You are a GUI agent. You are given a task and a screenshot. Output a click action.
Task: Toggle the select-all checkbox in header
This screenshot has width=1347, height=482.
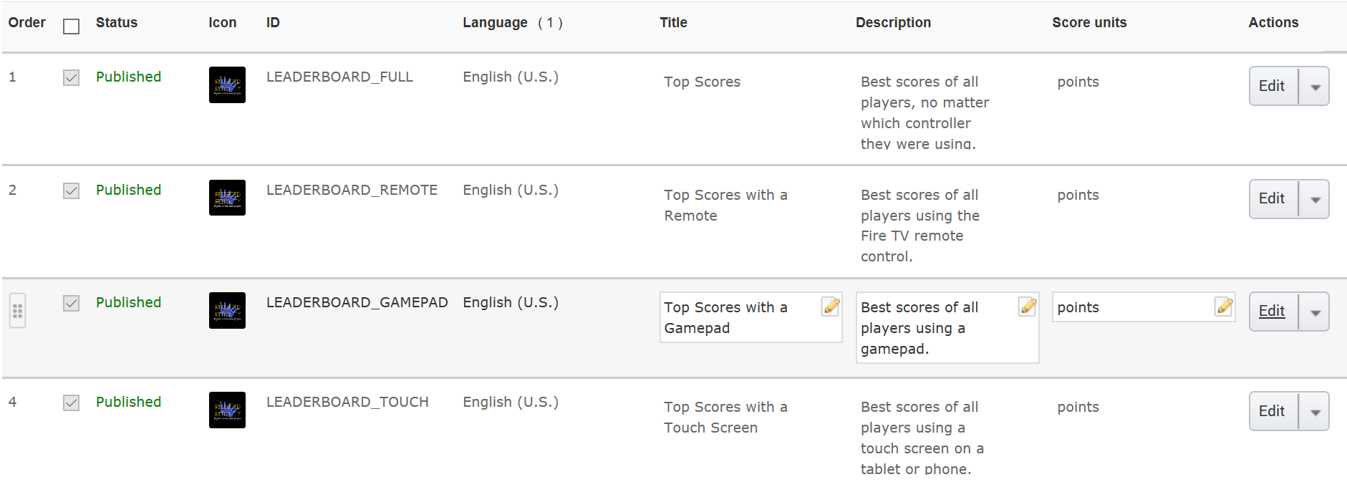71,26
